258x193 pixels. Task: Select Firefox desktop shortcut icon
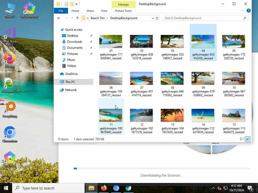click(10, 60)
